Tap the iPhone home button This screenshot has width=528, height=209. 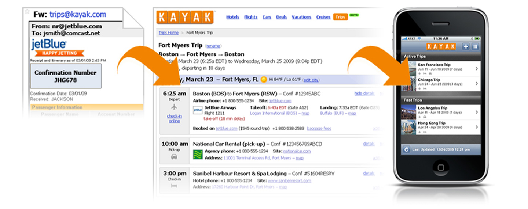click(x=441, y=167)
